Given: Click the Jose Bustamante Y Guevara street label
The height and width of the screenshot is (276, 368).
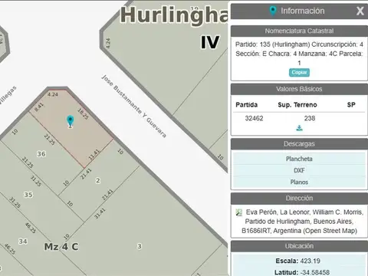Looking at the screenshot, I should pyautogui.click(x=134, y=106).
